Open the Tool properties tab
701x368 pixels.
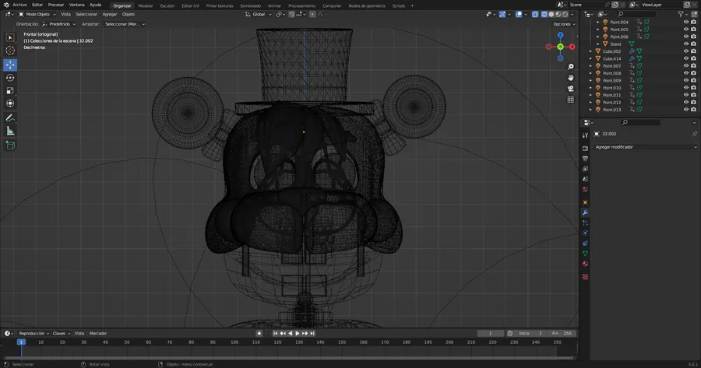pos(585,135)
